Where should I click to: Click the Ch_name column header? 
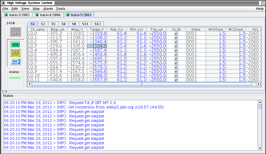click(x=38, y=29)
